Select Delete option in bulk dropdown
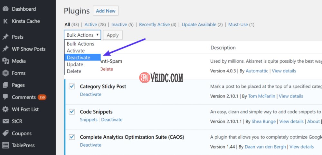This screenshot has height=155, width=322. (74, 71)
